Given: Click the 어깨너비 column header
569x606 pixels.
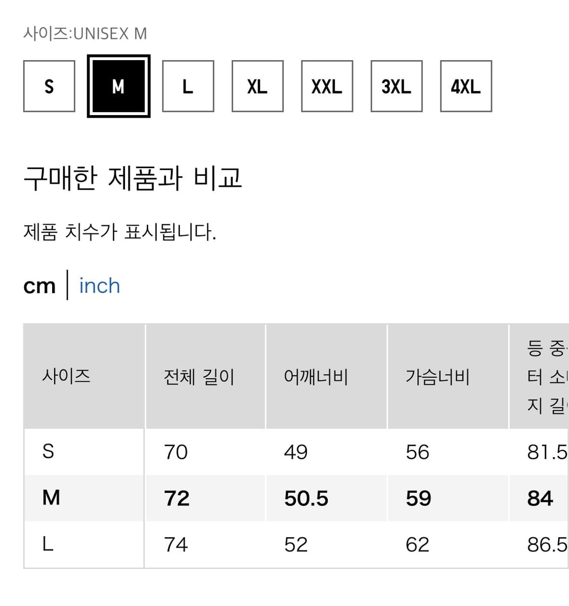Looking at the screenshot, I should 316,377.
